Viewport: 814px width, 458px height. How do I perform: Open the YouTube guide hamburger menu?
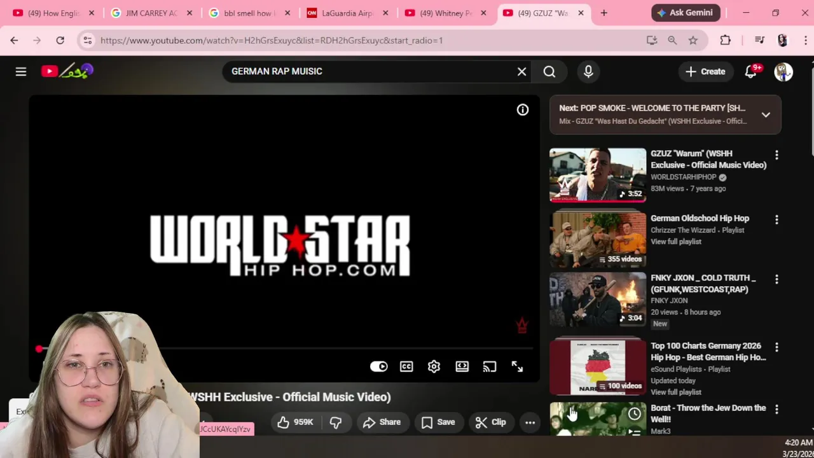(21, 72)
